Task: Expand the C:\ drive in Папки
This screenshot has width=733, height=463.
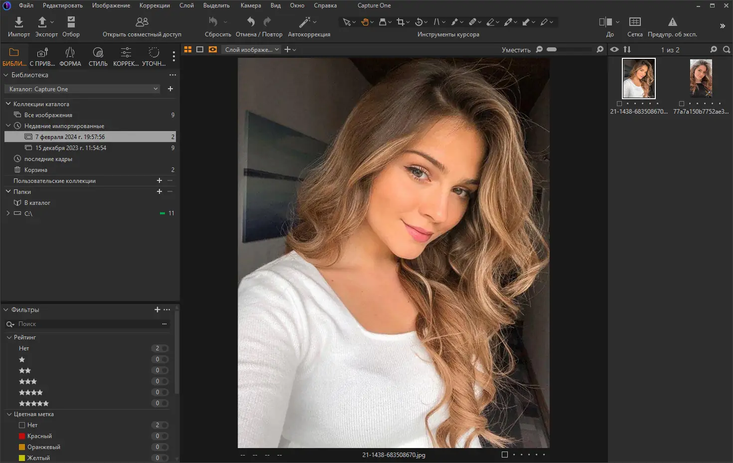Action: 7,213
